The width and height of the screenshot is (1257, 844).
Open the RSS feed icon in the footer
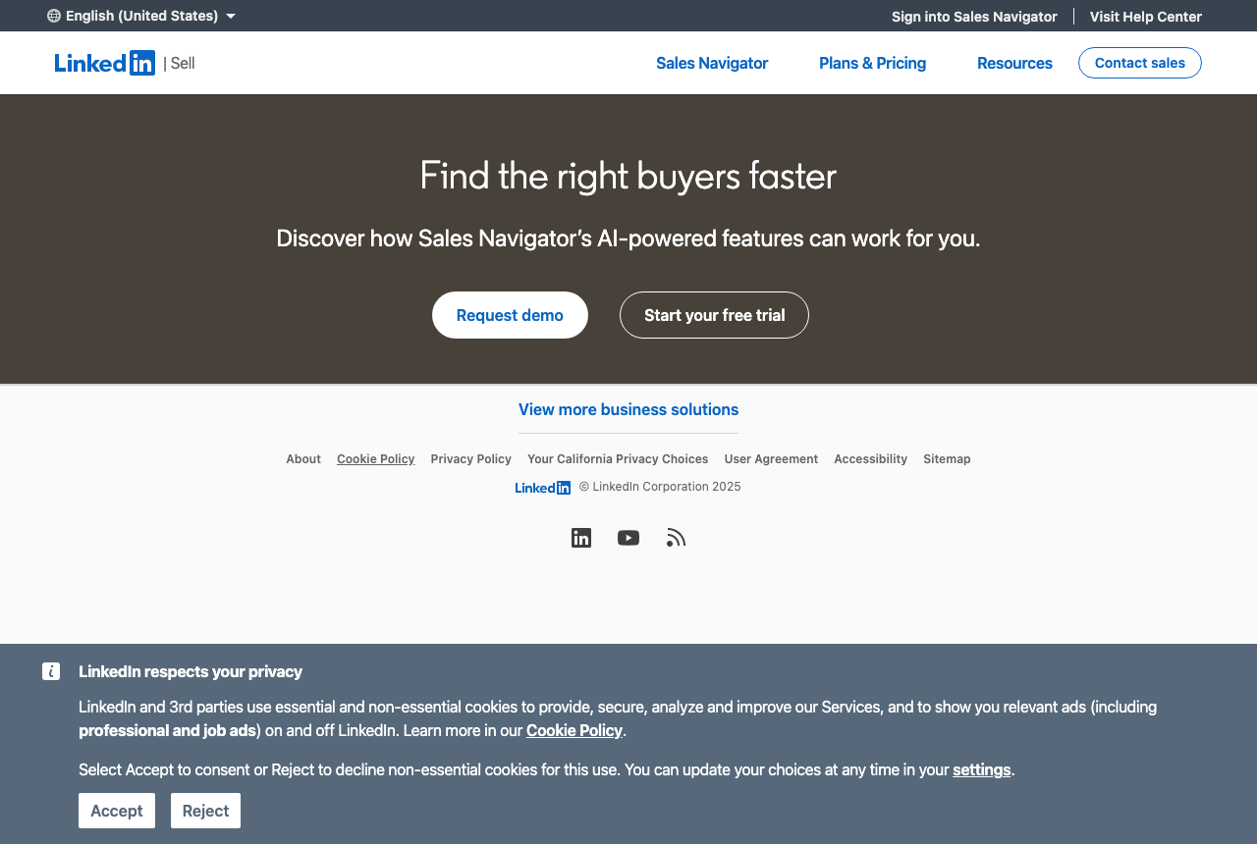click(x=676, y=538)
